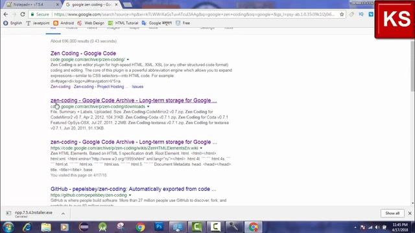
Task: Open dropdown next to ZenHTMLElementsEn.wiki URL
Action: coord(201,148)
